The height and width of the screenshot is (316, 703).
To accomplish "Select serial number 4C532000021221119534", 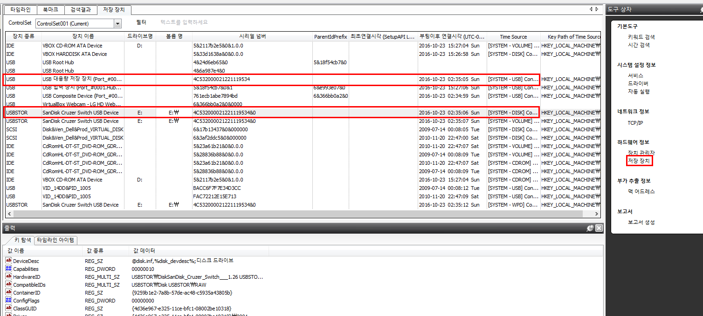I will [x=221, y=79].
